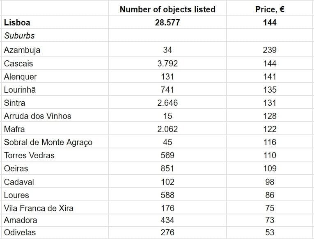The image size is (314, 239).
Task: Select the Sobral de Monte Agraço cell
Action: [x=48, y=142]
